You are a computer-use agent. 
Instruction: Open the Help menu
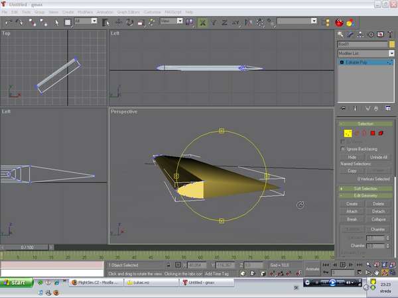(189, 12)
